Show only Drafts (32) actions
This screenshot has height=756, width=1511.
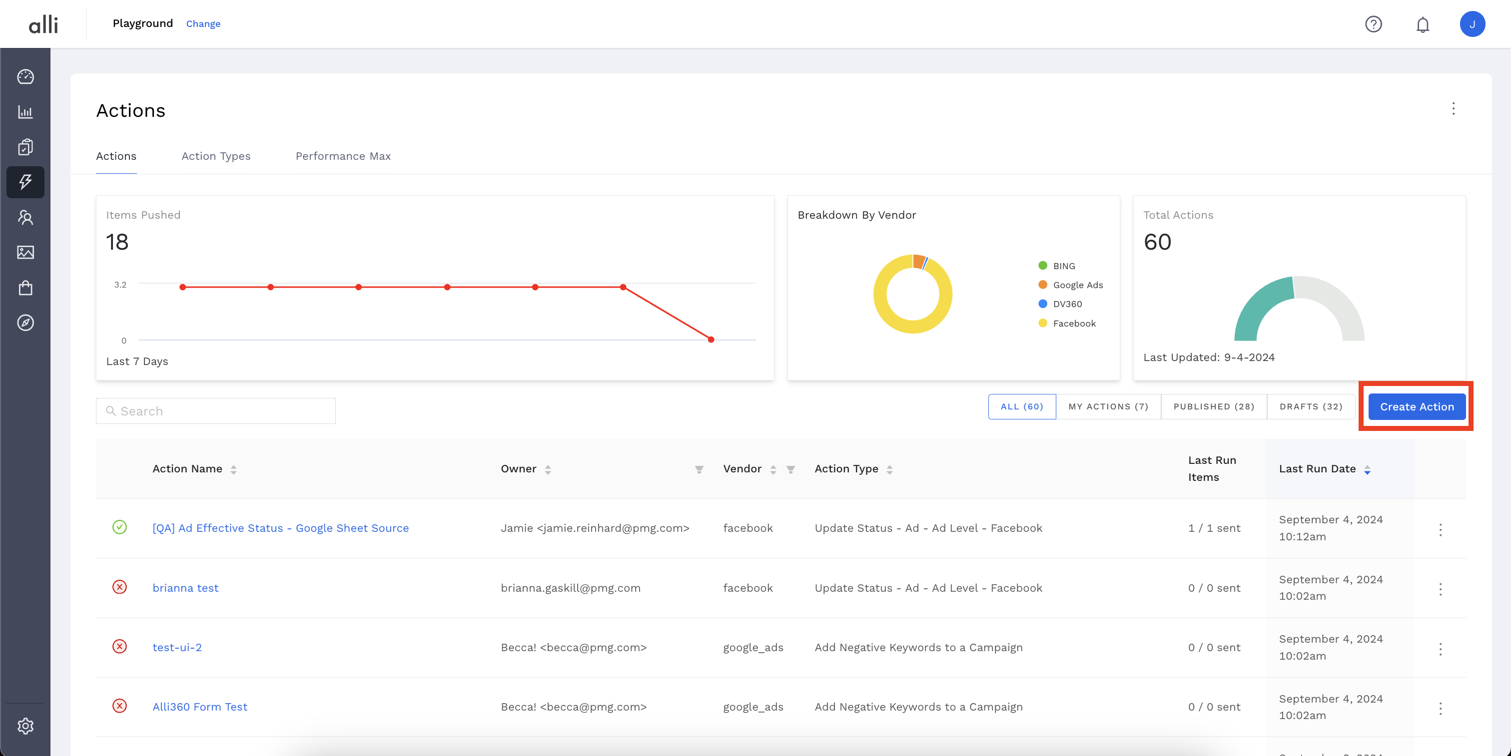point(1311,407)
